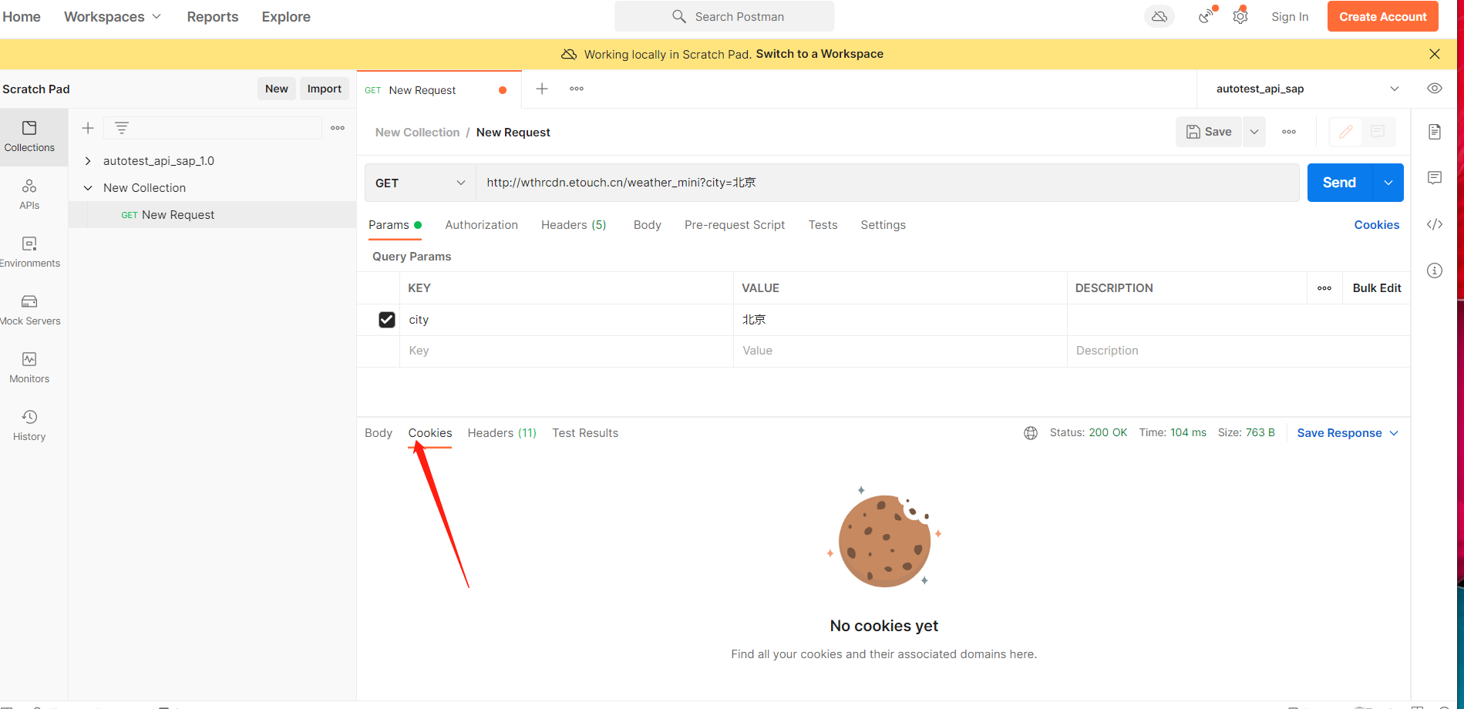This screenshot has height=709, width=1464.
Task: Click the Search Postman field
Action: 725,16
